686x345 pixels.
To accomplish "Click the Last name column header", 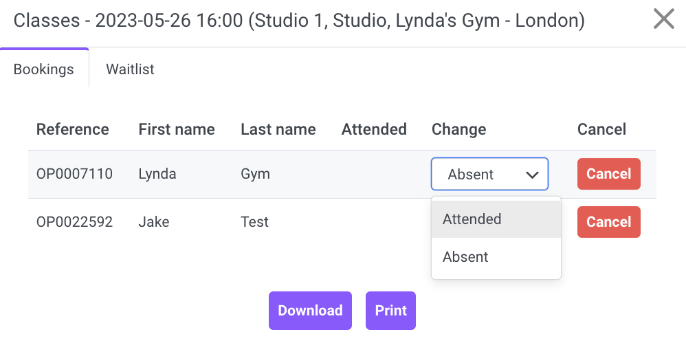I will (278, 129).
